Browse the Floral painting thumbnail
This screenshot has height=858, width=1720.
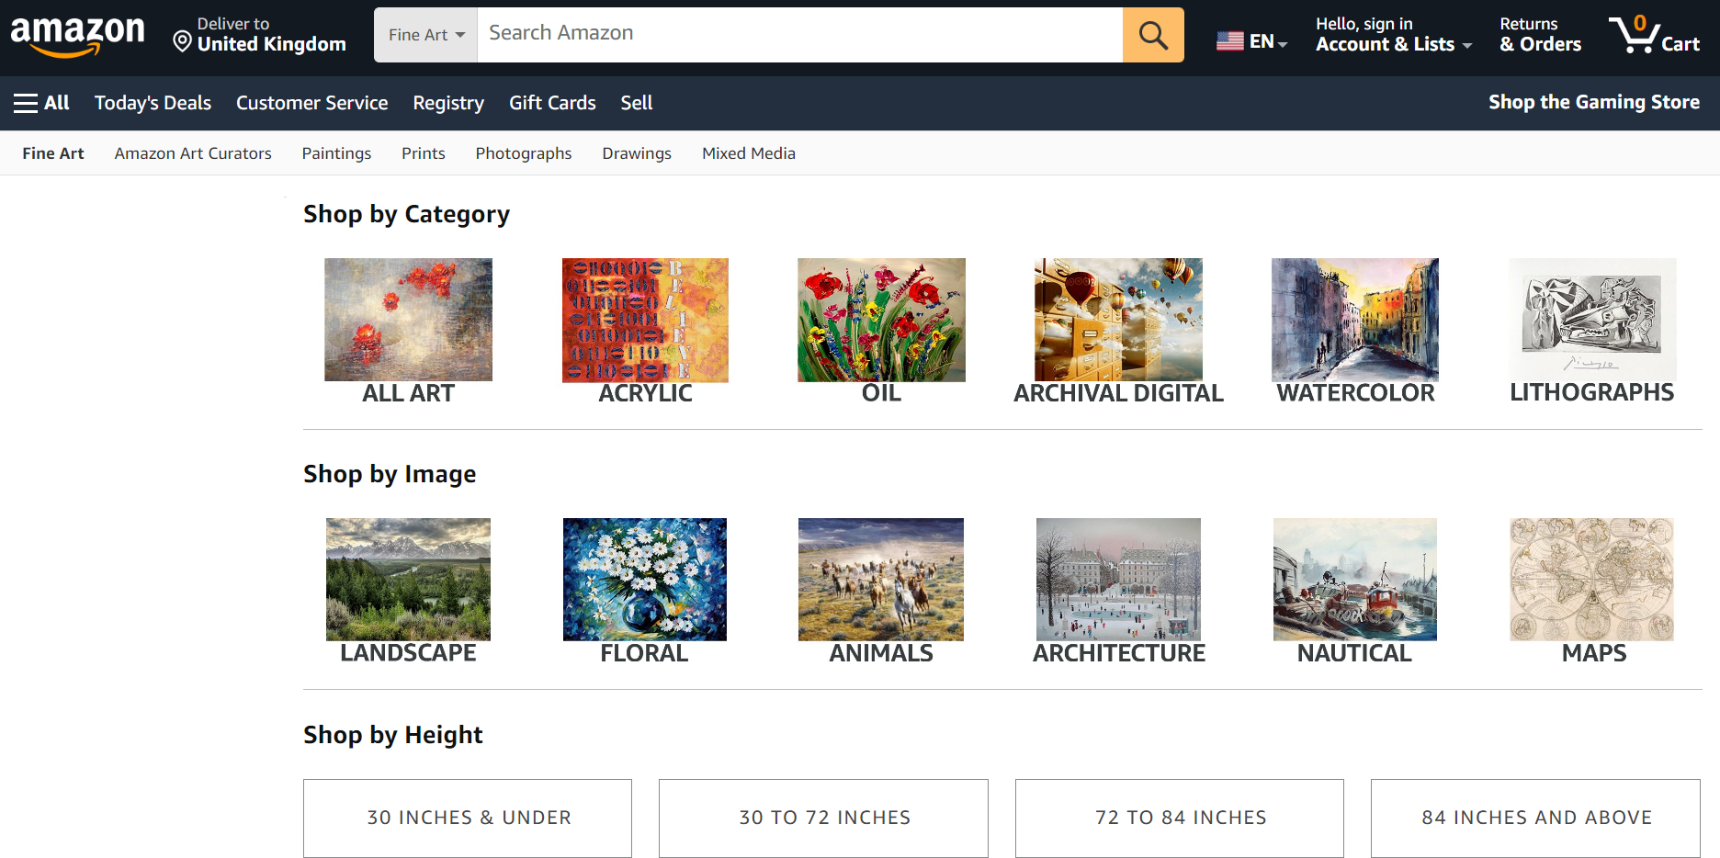[x=644, y=580]
